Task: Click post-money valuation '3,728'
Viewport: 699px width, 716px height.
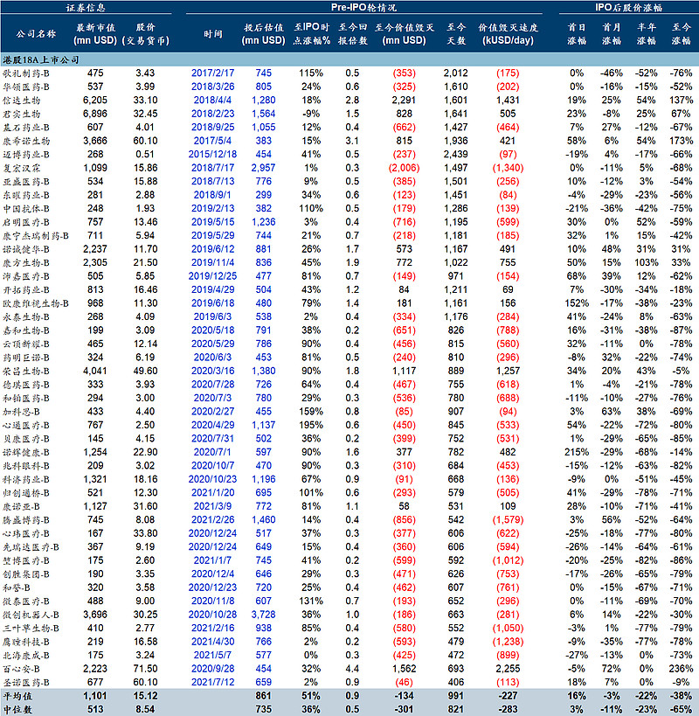Action: (x=263, y=615)
